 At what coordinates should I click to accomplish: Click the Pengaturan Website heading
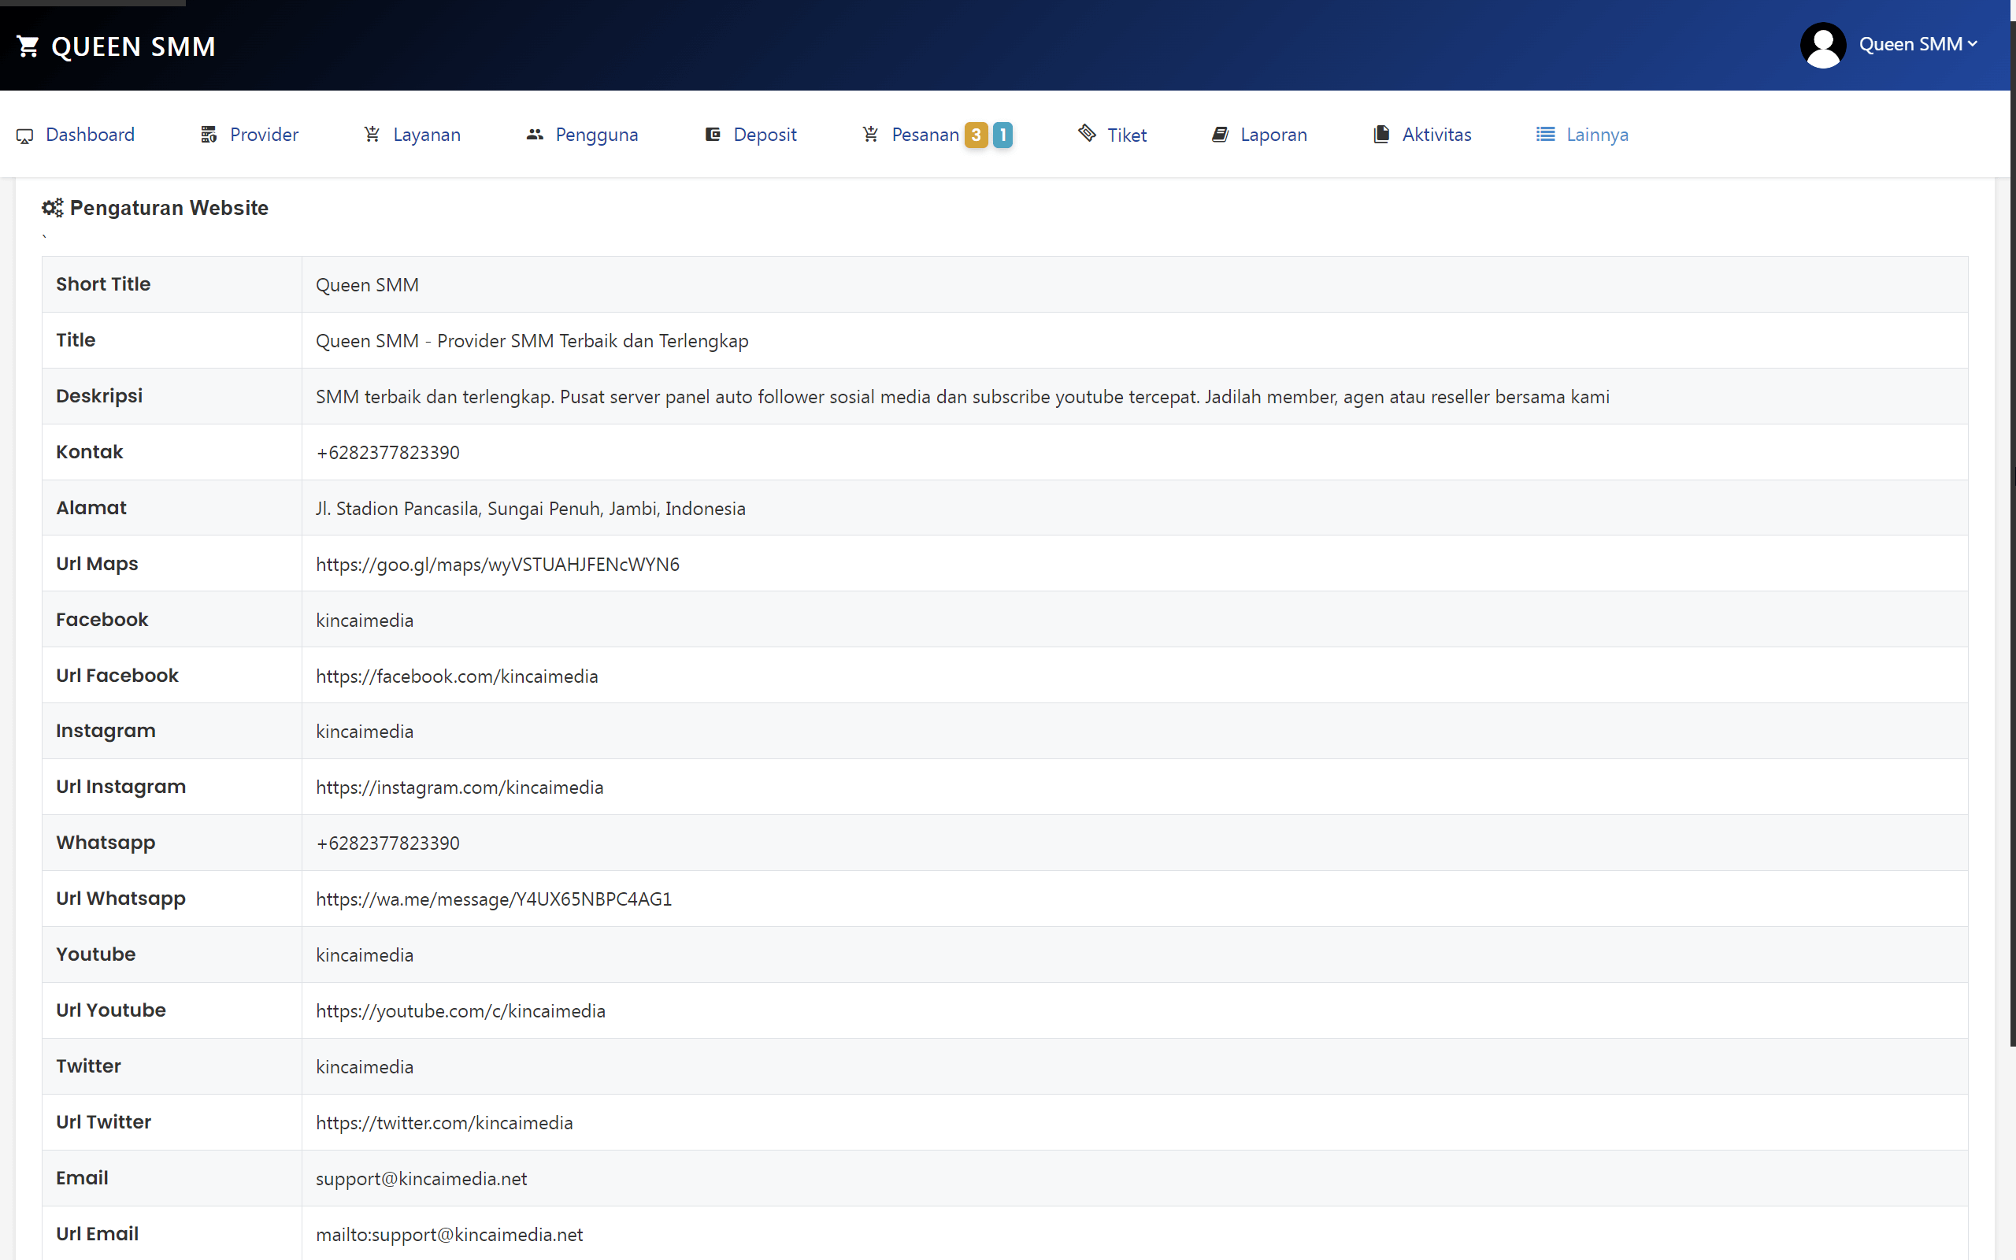[169, 207]
